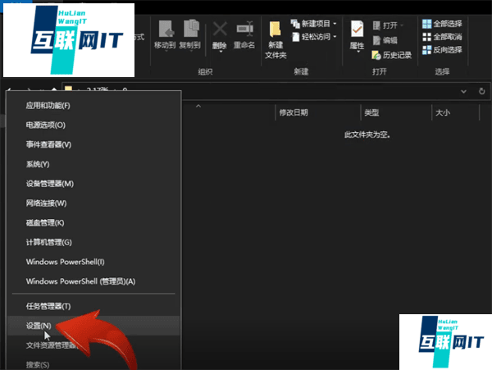
Task: Select 设置(N) from the context menu
Action: click(x=39, y=326)
